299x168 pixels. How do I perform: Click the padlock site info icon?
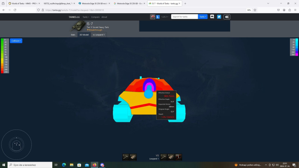point(43,10)
